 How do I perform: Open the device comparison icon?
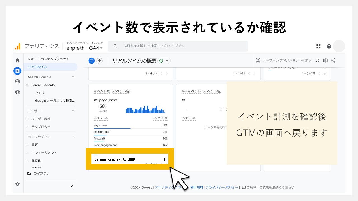tap(325, 60)
